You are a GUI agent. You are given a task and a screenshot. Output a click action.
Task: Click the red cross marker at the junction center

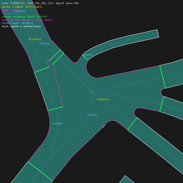91,91
